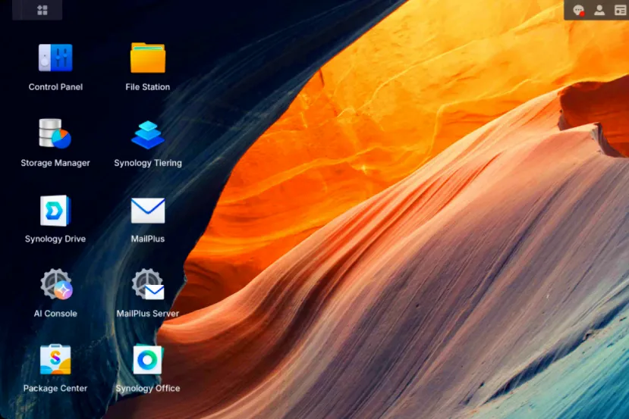Launch AI Console
Image resolution: width=629 pixels, height=419 pixels.
coord(55,285)
